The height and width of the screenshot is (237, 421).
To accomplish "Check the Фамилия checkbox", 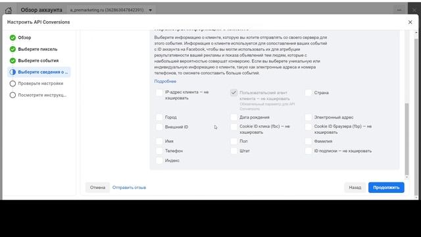I will (309, 141).
